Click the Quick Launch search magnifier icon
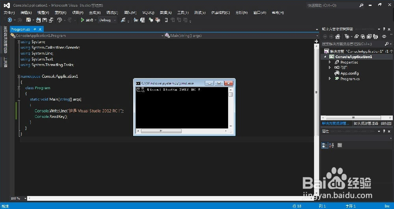This screenshot has height=209, width=394. (x=361, y=5)
